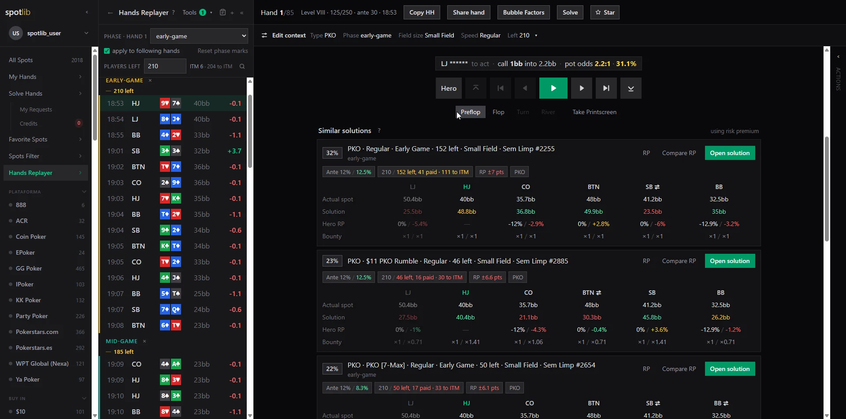The image size is (846, 419).
Task: Open the Tools dropdown menu
Action: [197, 12]
